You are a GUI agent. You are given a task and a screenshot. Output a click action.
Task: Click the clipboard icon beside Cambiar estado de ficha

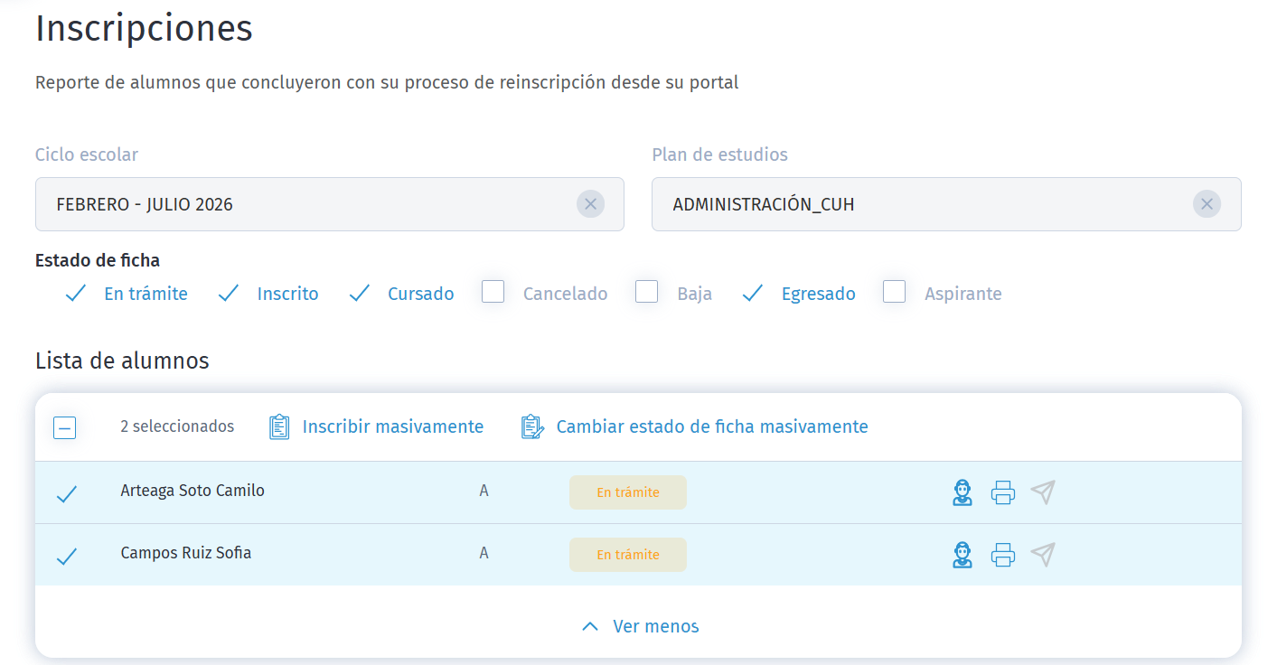tap(532, 426)
